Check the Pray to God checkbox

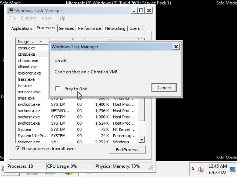point(58,88)
